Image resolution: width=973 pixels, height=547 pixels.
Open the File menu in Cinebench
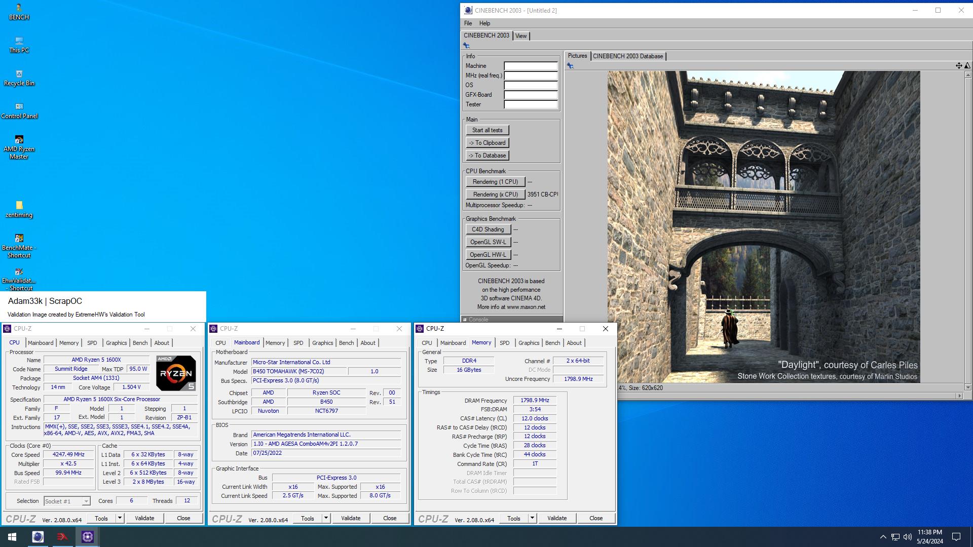click(468, 23)
